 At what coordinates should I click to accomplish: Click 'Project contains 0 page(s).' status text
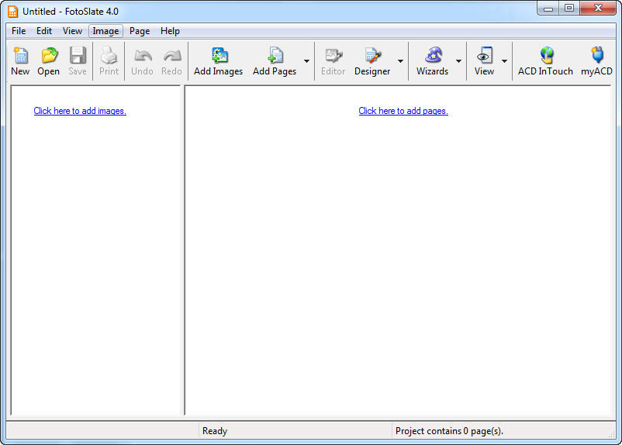pos(449,431)
